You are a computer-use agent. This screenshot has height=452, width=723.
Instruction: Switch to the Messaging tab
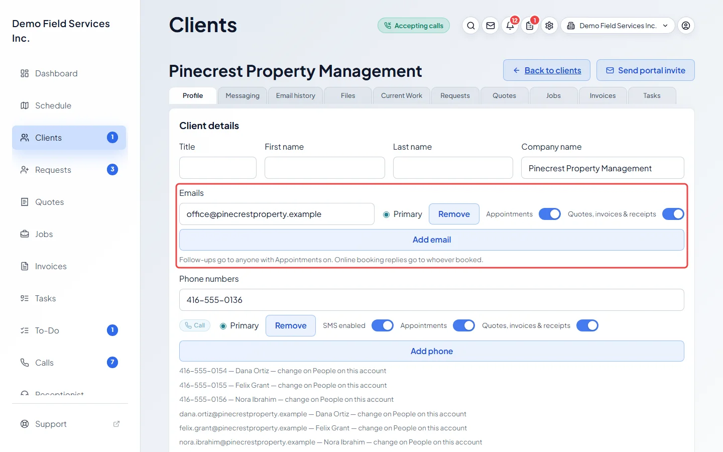243,95
